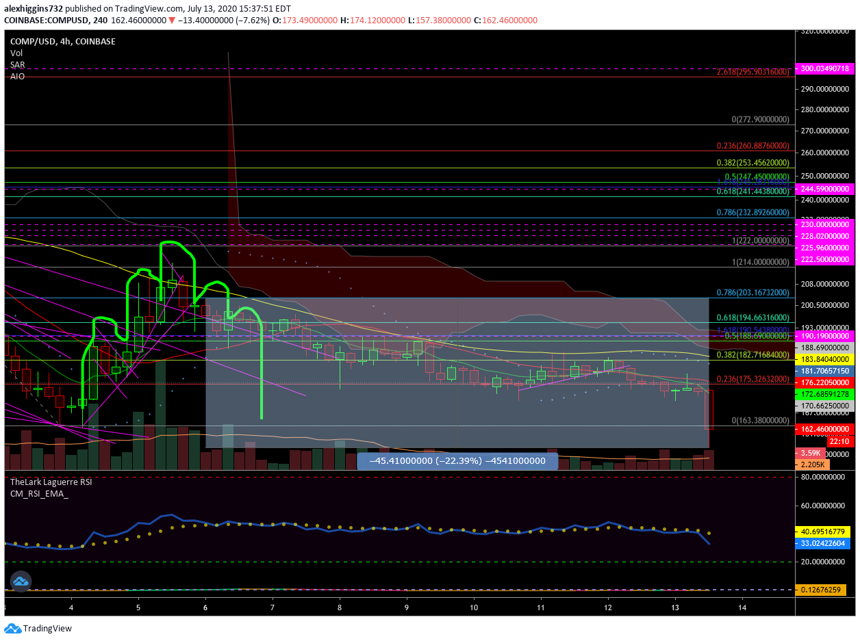Image resolution: width=860 pixels, height=641 pixels.
Task: Click the 0.236(175.32632000) Fibonacci label
Action: click(752, 378)
